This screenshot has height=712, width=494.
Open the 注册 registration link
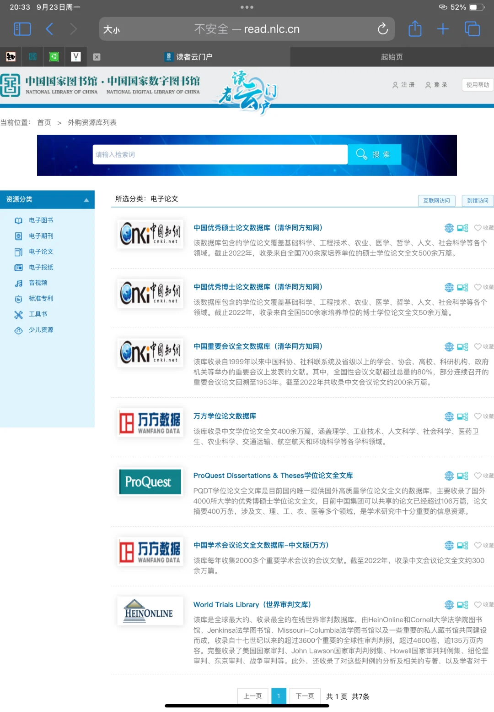tap(403, 85)
